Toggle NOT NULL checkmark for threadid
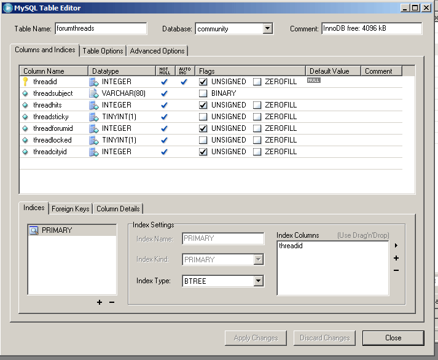Viewport: 438px width, 360px height. 164,82
